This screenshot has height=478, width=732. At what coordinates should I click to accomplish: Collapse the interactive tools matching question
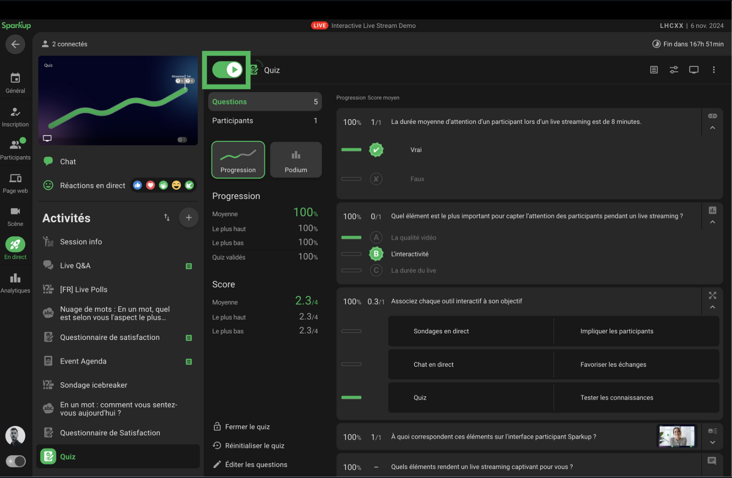coord(712,307)
